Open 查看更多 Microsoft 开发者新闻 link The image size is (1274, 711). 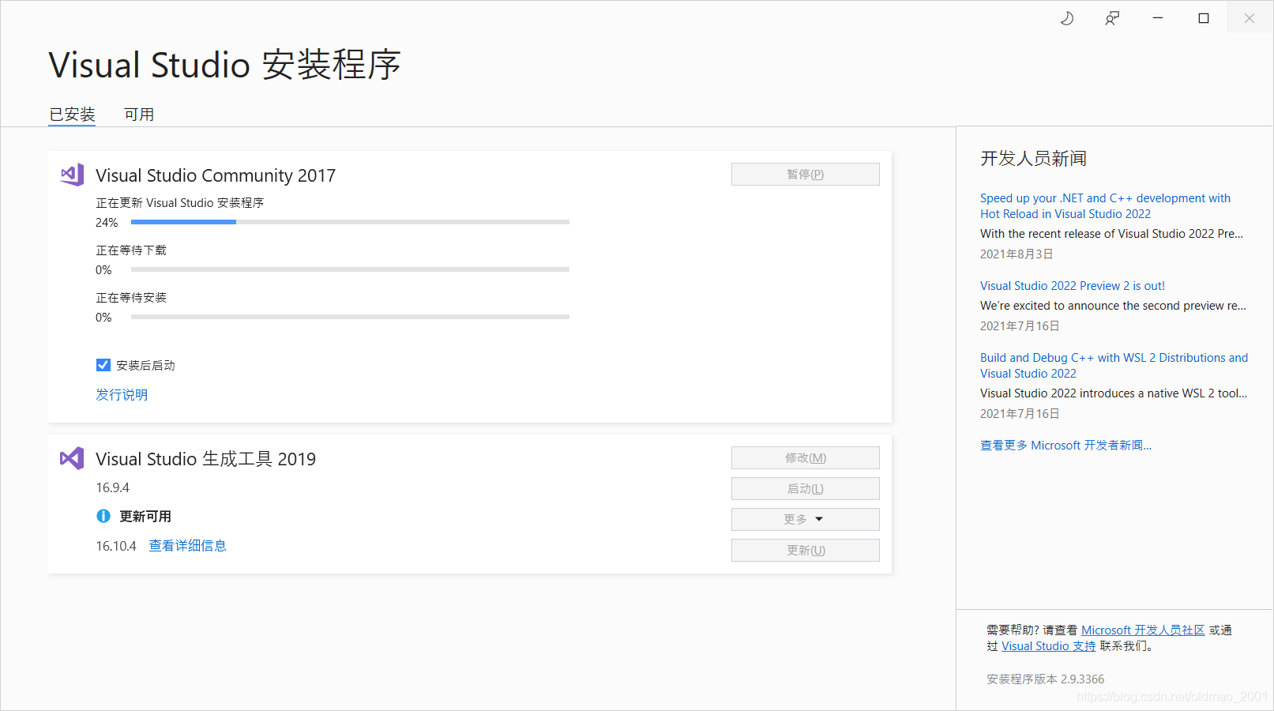point(1065,445)
